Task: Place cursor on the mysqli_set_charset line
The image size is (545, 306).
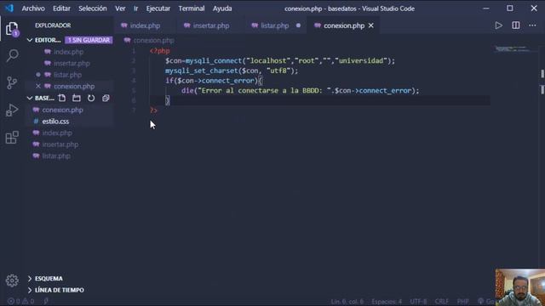Action: pos(232,71)
